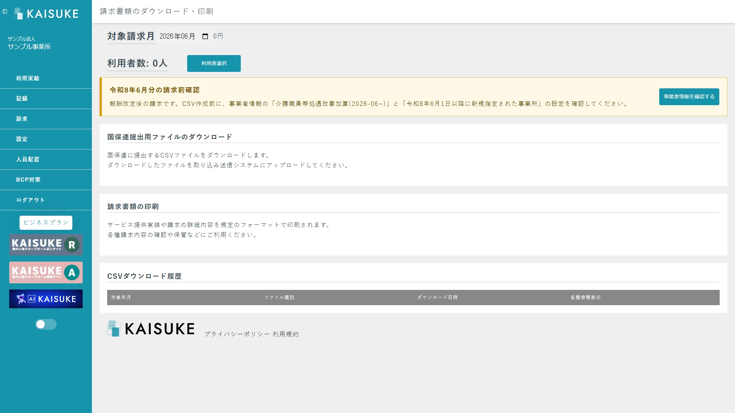Image resolution: width=735 pixels, height=413 pixels.
Task: Click the 令和8年6月分の請求前確認 notice title
Action: (x=155, y=90)
